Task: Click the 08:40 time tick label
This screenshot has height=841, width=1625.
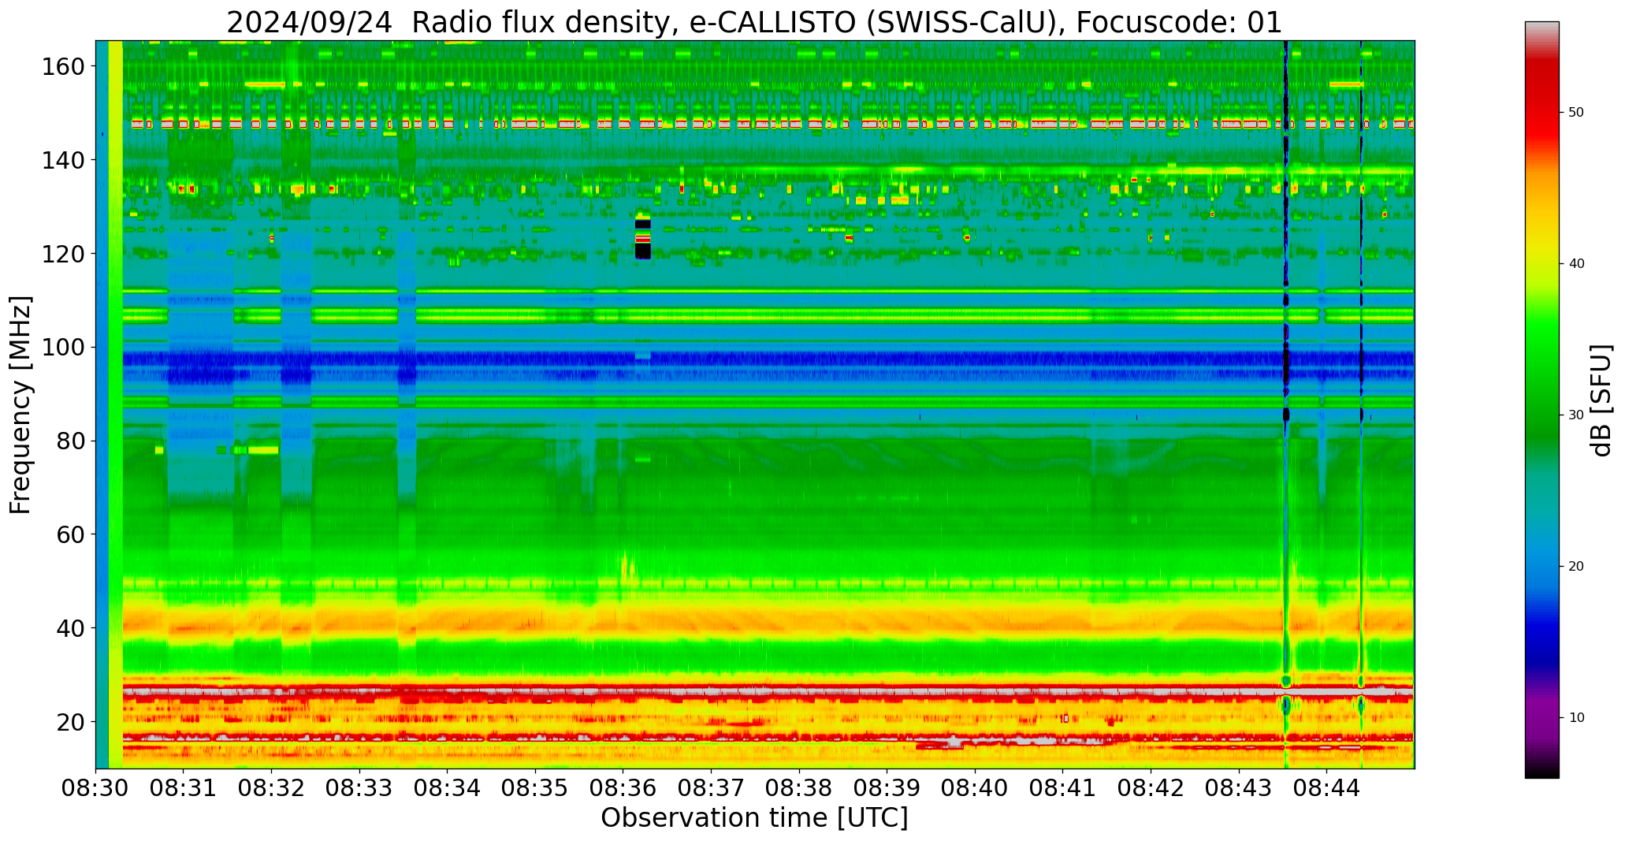Action: pyautogui.click(x=975, y=789)
